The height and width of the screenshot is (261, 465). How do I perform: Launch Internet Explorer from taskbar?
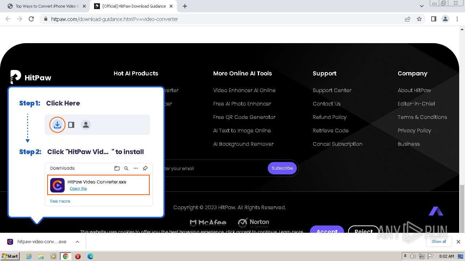click(x=29, y=256)
